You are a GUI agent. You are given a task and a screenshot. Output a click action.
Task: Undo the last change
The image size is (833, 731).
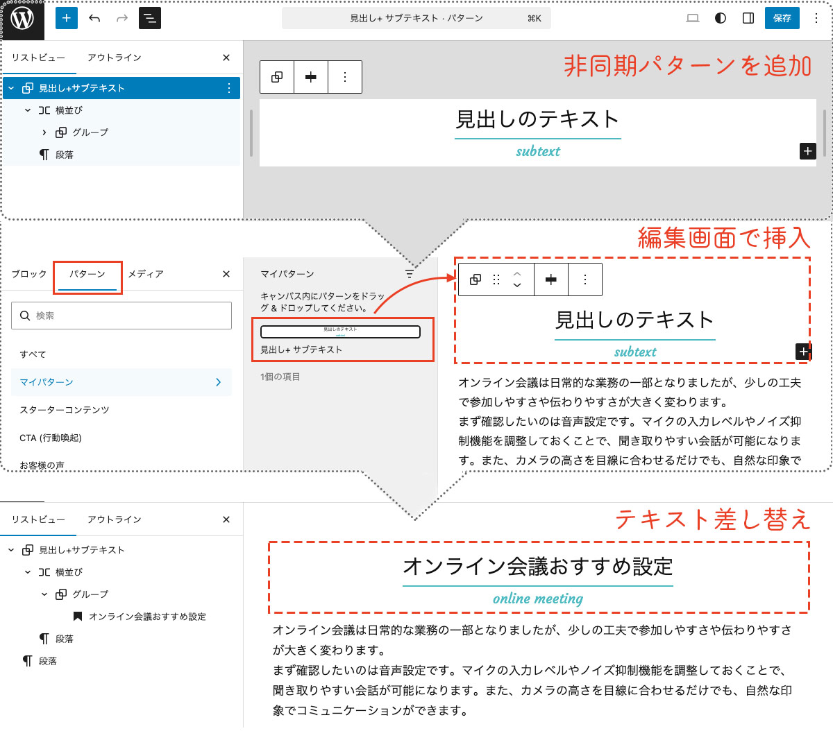(x=94, y=18)
